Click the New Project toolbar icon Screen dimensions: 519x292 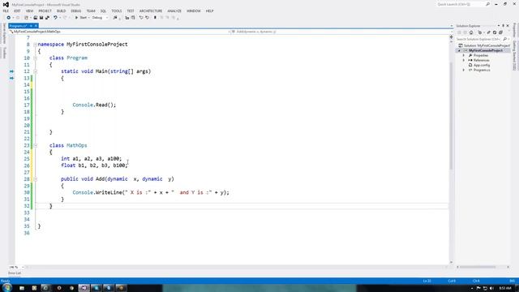click(27, 18)
